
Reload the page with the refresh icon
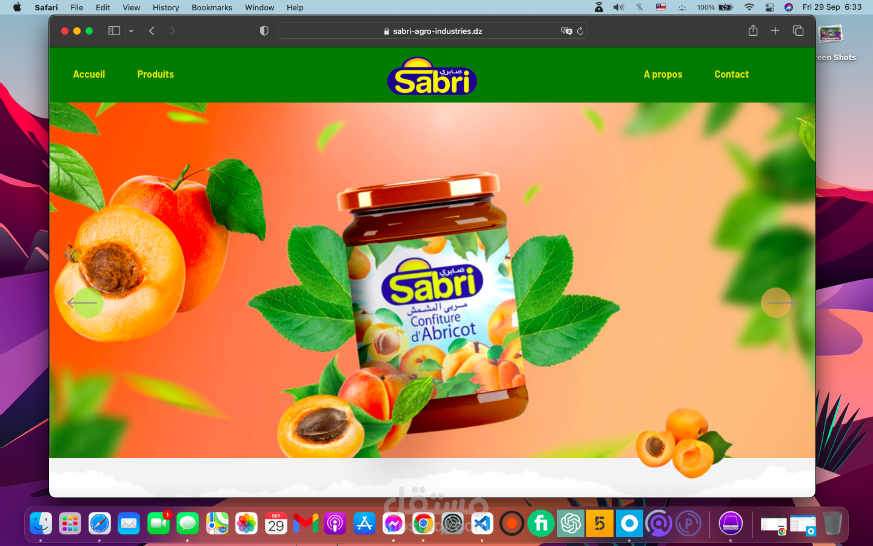[x=580, y=31]
